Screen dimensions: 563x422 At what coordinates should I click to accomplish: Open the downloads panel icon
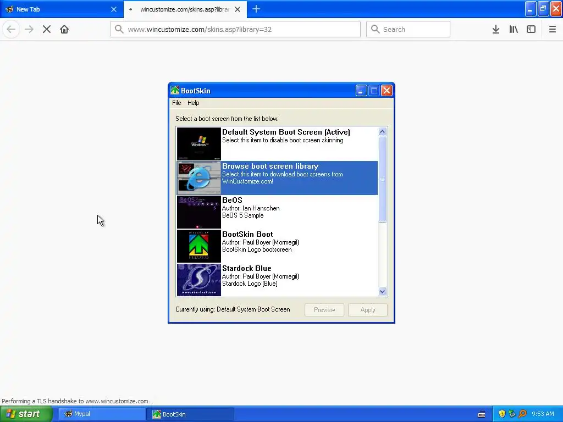click(x=496, y=30)
